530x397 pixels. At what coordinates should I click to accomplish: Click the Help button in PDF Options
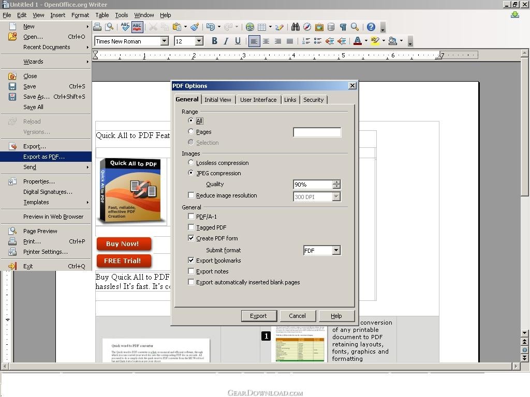click(x=336, y=316)
